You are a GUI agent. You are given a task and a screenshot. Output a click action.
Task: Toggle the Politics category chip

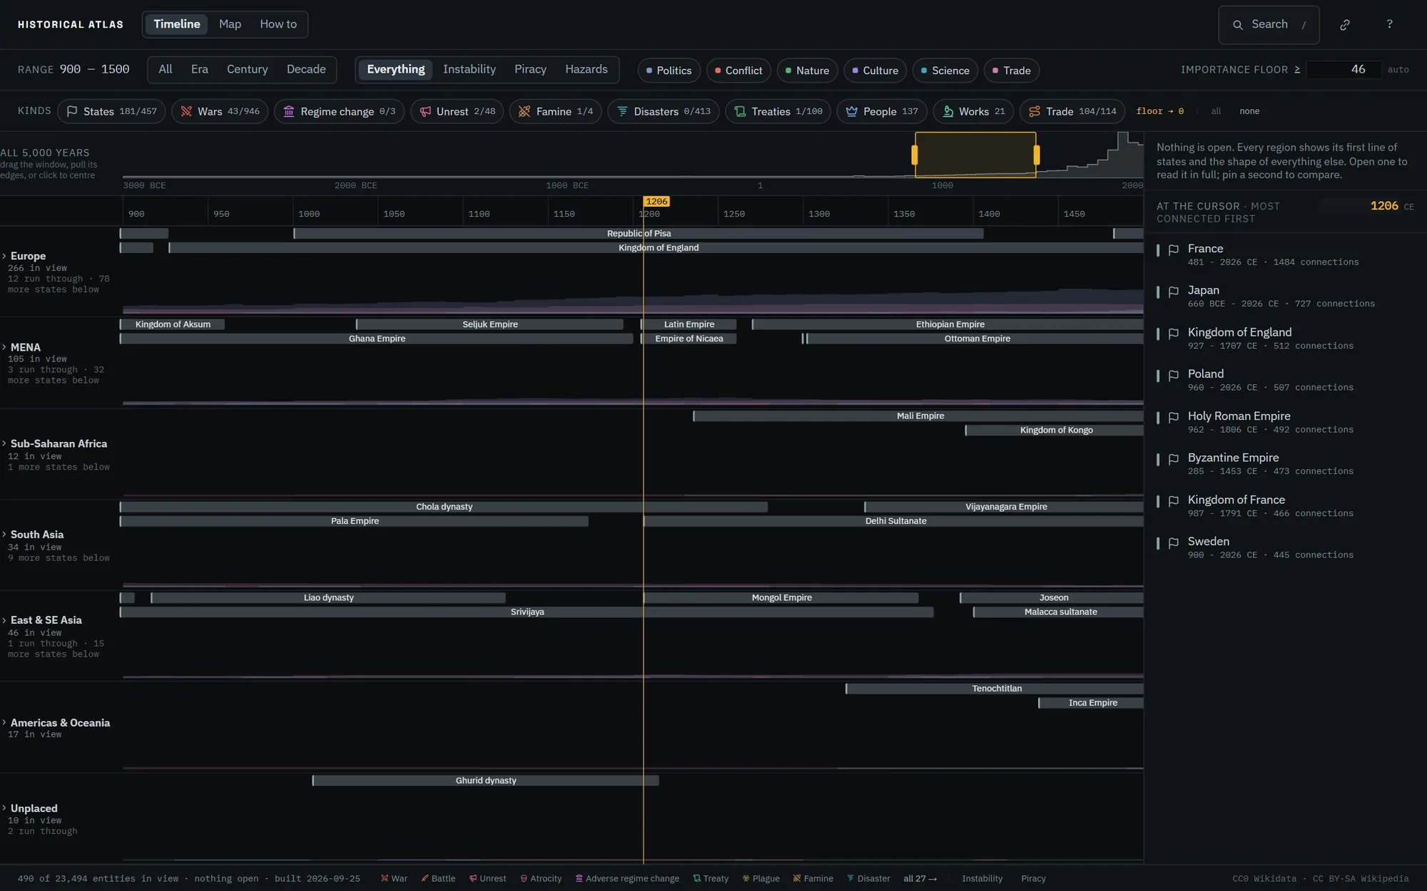tap(669, 70)
